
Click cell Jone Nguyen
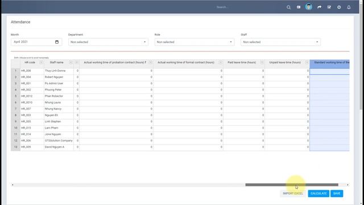tap(59, 134)
